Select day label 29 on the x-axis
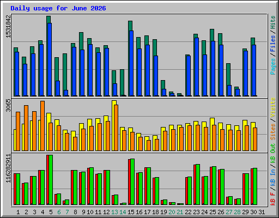 click(x=245, y=212)
